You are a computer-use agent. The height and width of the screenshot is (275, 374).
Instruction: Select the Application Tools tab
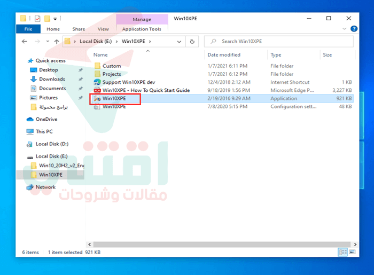pyautogui.click(x=142, y=29)
